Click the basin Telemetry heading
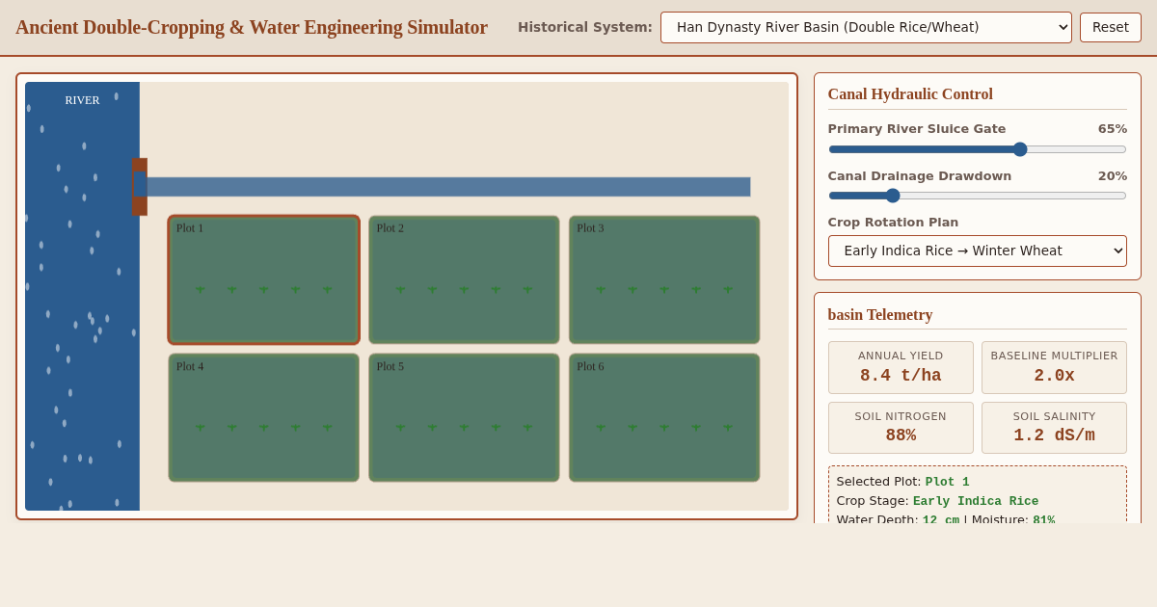Screen dimensions: 1157x607 pos(880,315)
